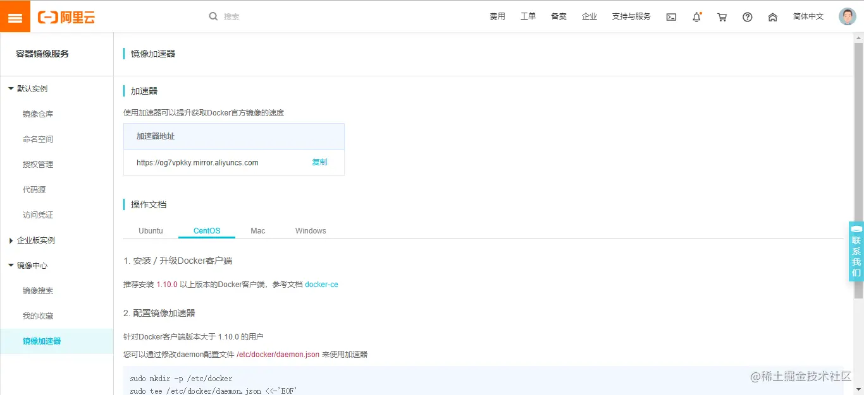
Task: Click the 'sudo mkdir -p /etc/docker' code line
Action: point(181,379)
